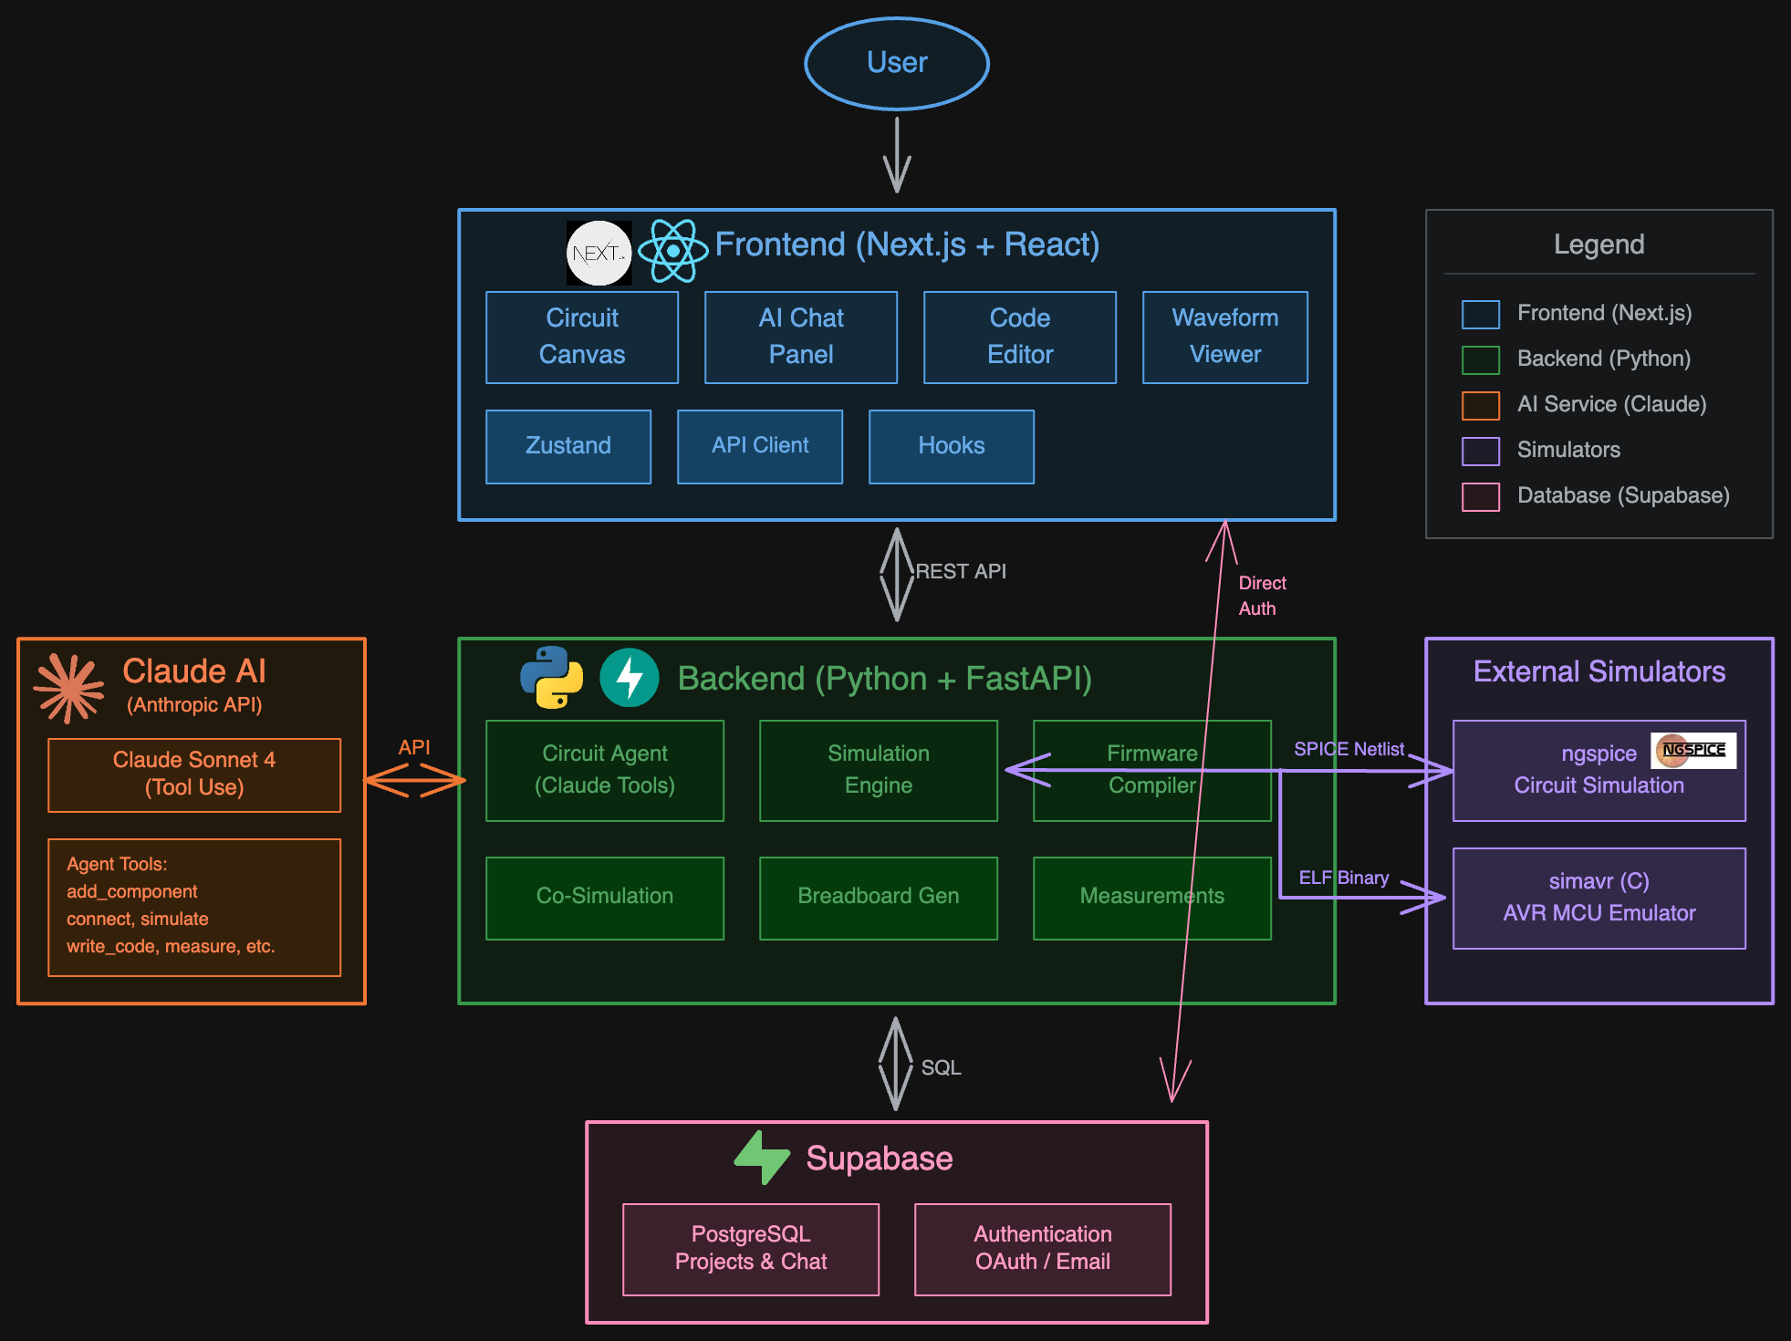Click the pink Database legend swatch
The image size is (1791, 1341).
(x=1480, y=496)
